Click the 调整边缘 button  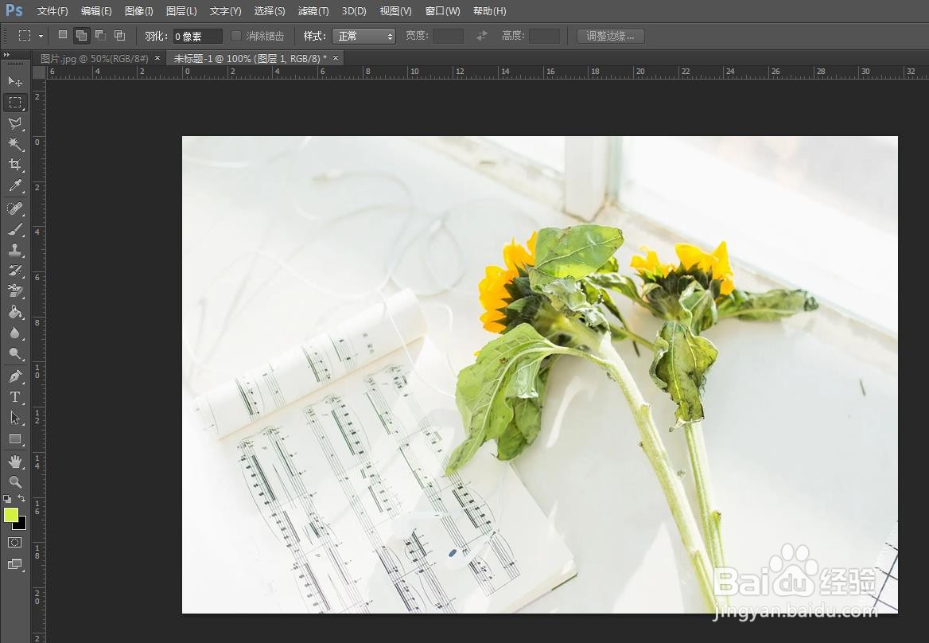point(610,36)
